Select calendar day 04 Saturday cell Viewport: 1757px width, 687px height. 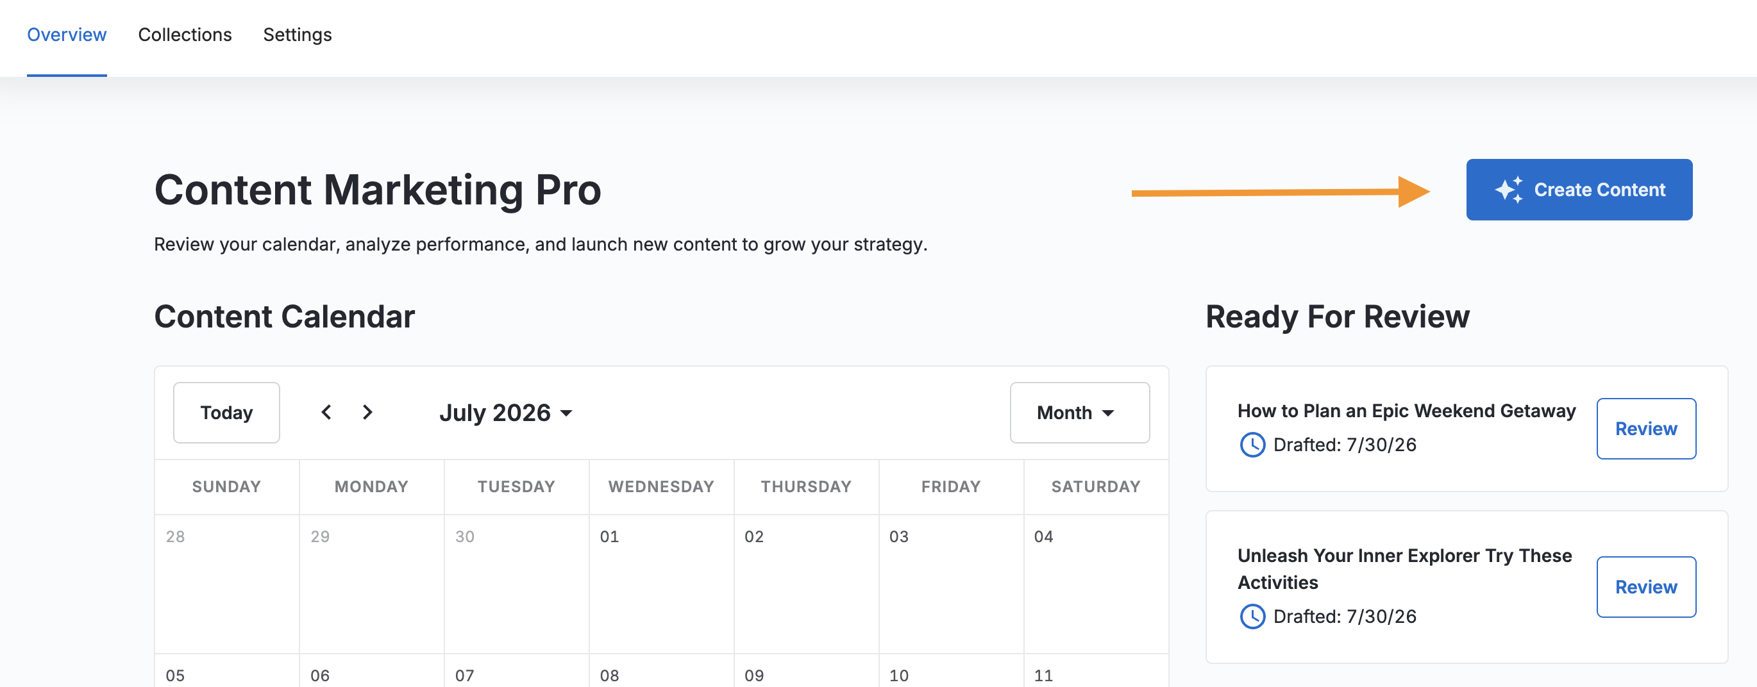pos(1095,584)
